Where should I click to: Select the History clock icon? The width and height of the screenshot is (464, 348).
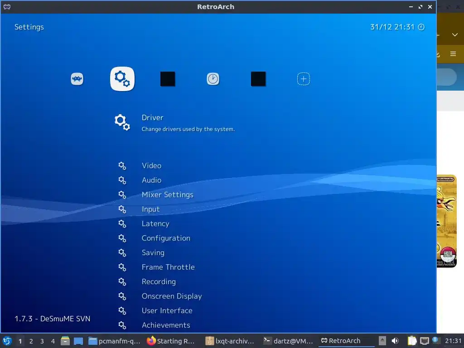pos(213,79)
